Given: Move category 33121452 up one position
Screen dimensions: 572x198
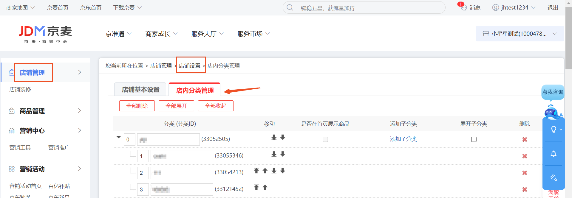Looking at the screenshot, I should (x=265, y=187).
